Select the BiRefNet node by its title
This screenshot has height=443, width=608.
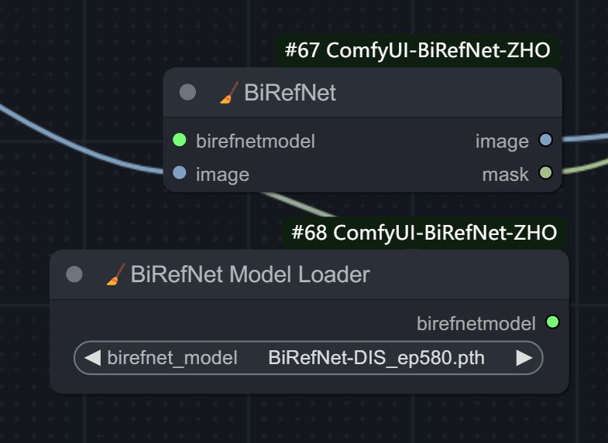click(x=290, y=93)
